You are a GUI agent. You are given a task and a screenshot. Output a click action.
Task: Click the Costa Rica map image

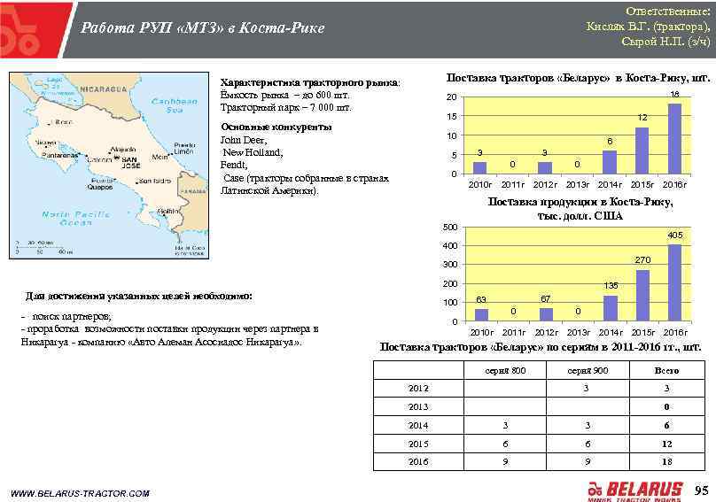point(109,166)
